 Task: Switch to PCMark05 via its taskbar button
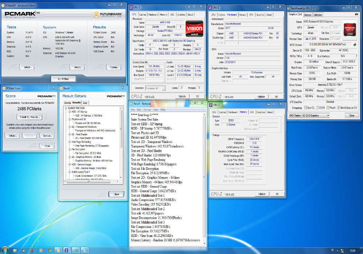tap(58, 250)
